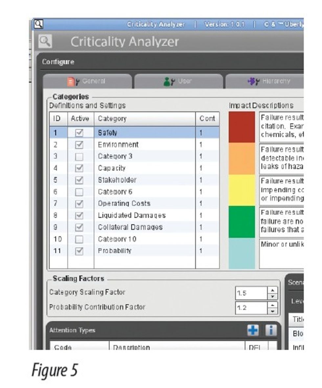This screenshot has width=322, height=388.
Task: Select the Cont column header
Action: (207, 119)
